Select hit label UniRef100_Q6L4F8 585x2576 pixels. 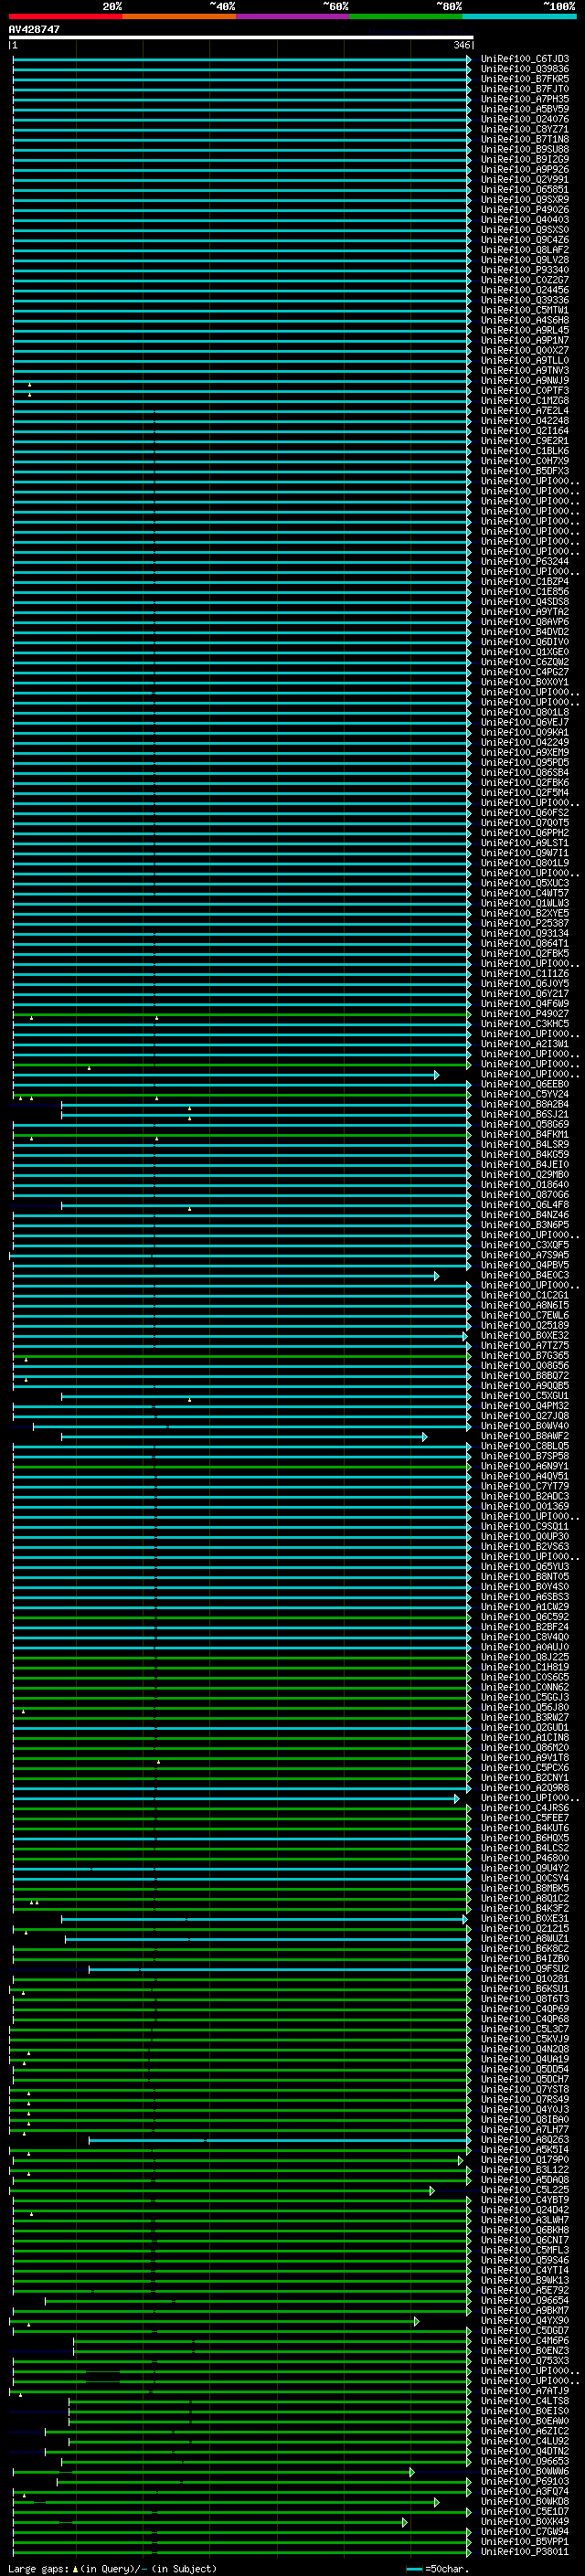pyautogui.click(x=525, y=1205)
